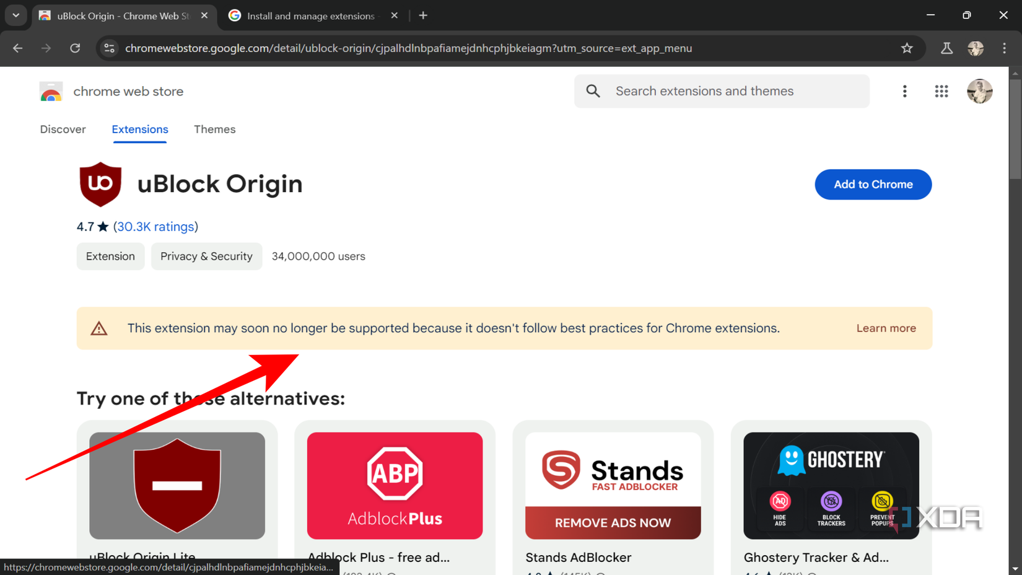The image size is (1022, 575).
Task: Open the Themes section
Action: click(x=214, y=129)
